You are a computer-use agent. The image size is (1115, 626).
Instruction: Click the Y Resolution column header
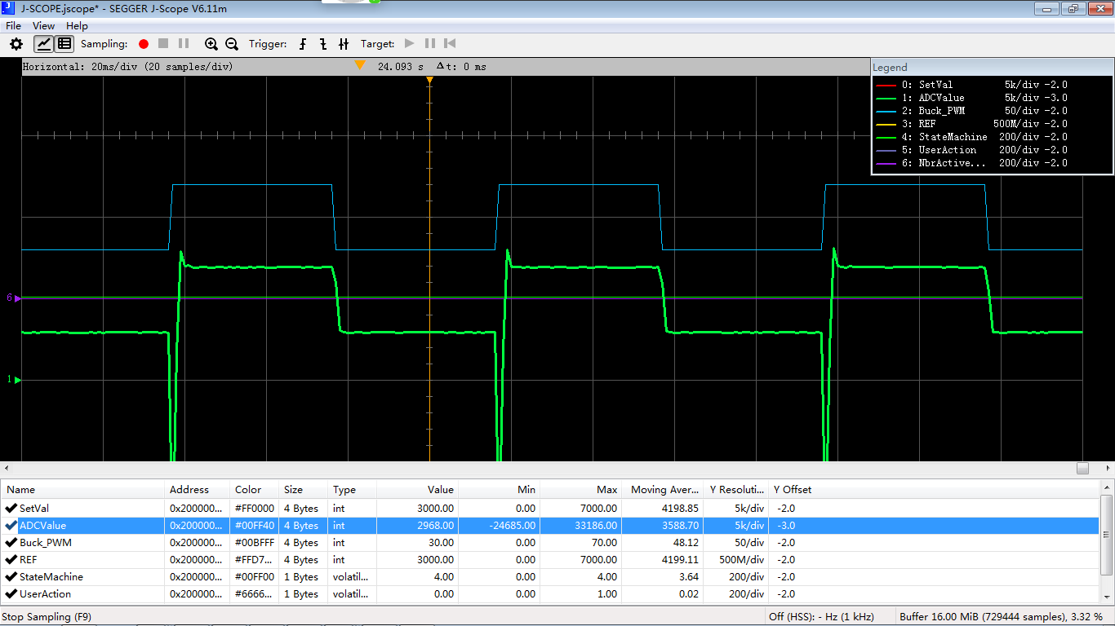tap(736, 490)
